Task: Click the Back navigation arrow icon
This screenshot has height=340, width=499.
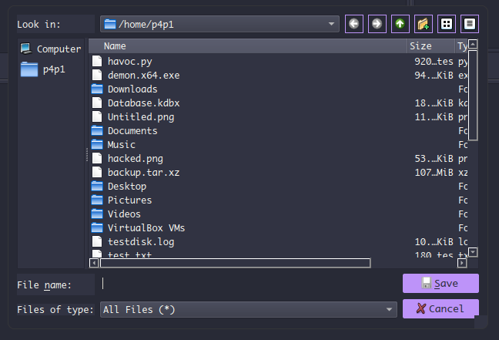Action: pos(353,24)
